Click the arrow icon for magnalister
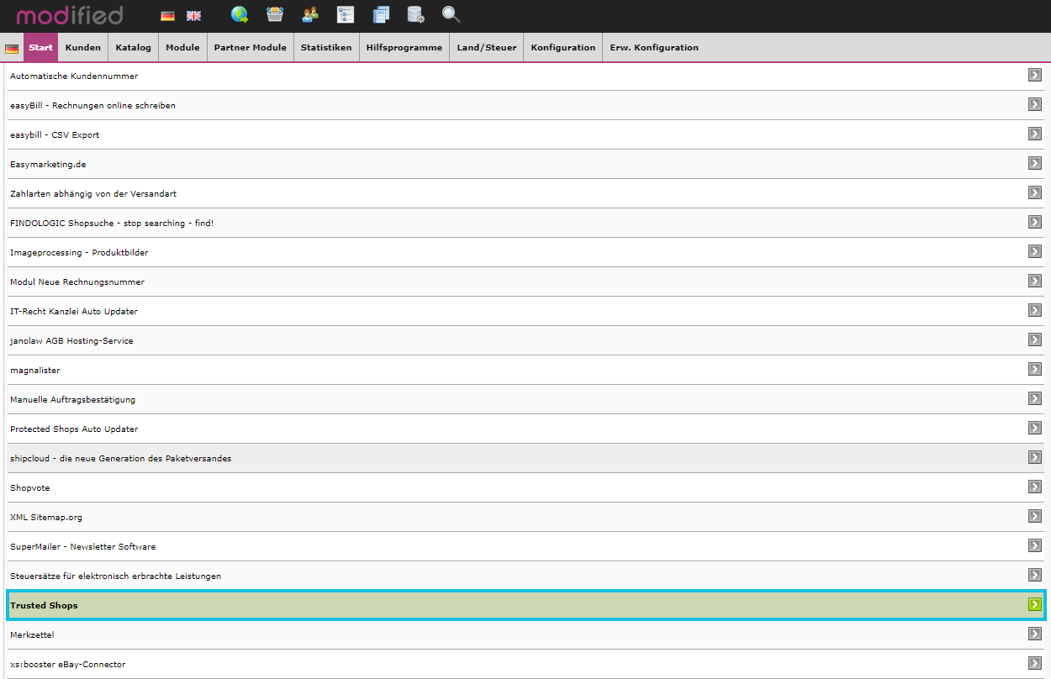This screenshot has width=1051, height=679. click(1035, 369)
